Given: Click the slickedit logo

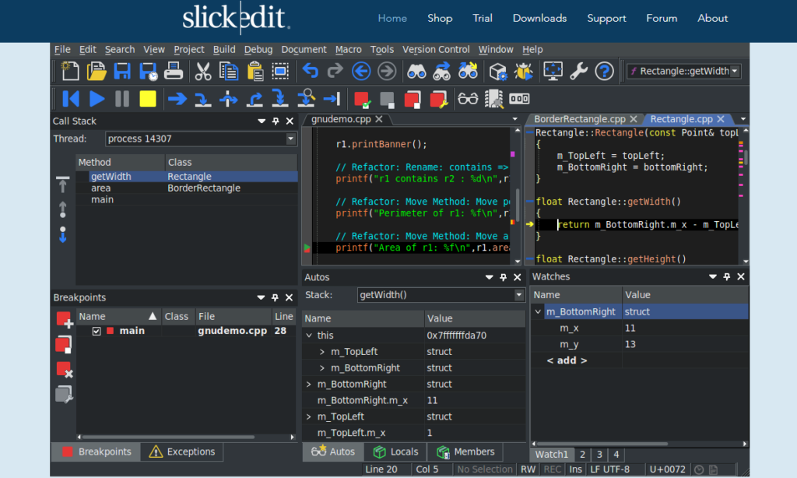Looking at the screenshot, I should coord(236,19).
